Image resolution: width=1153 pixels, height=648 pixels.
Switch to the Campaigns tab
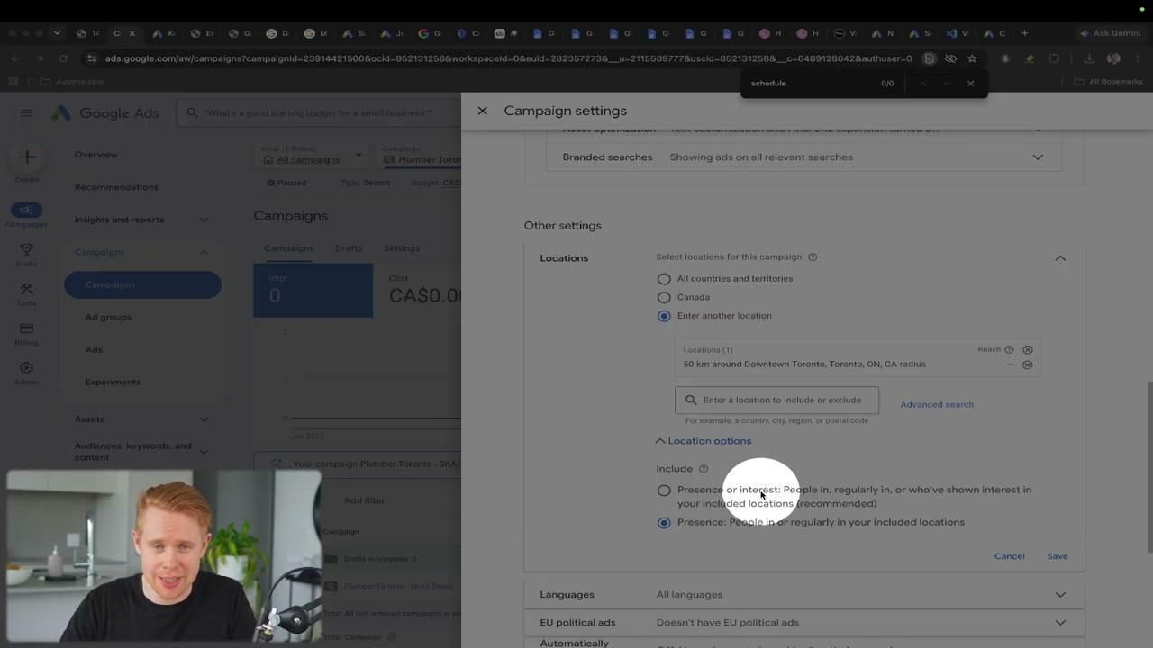click(x=288, y=248)
